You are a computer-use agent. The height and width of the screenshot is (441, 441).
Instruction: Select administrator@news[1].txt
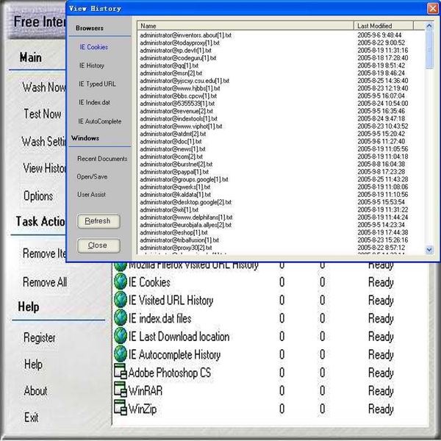coord(173,149)
